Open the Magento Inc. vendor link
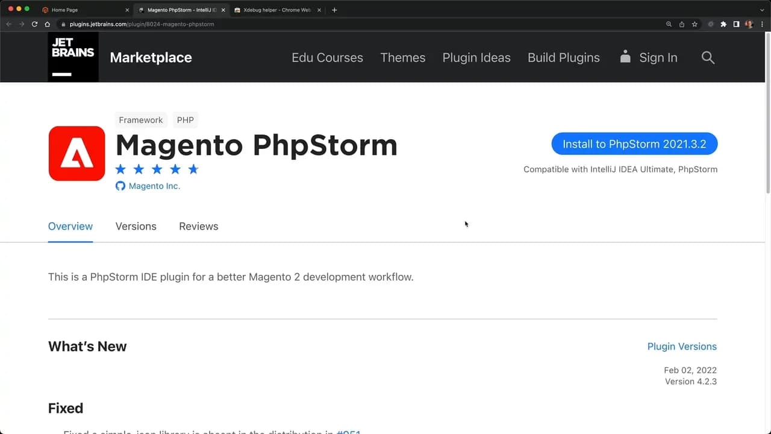The image size is (771, 434). (154, 186)
